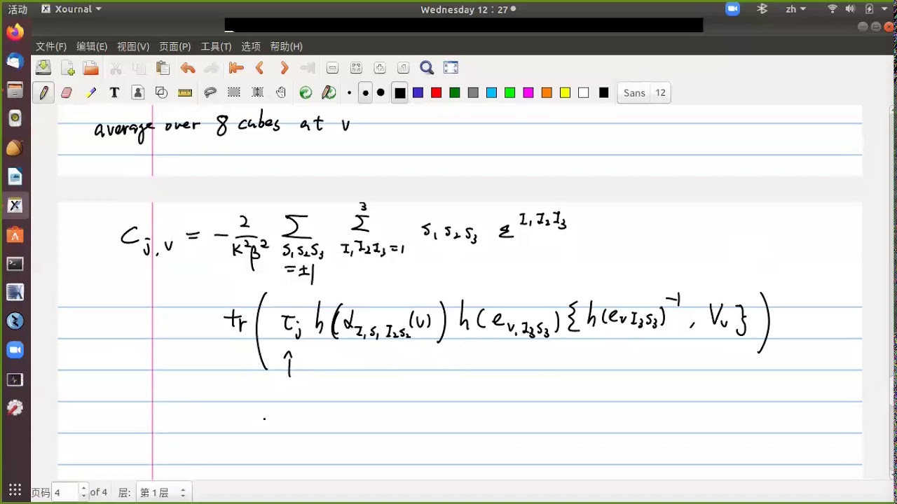The height and width of the screenshot is (504, 897).
Task: Open Zoom from the dock
Action: pos(15,350)
